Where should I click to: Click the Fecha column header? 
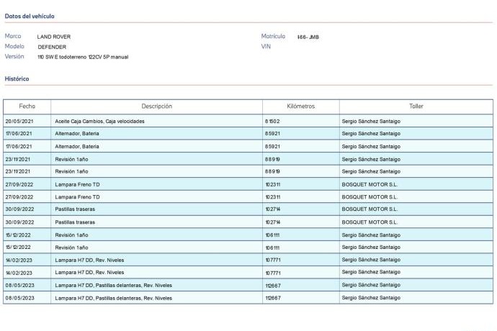tap(27, 106)
